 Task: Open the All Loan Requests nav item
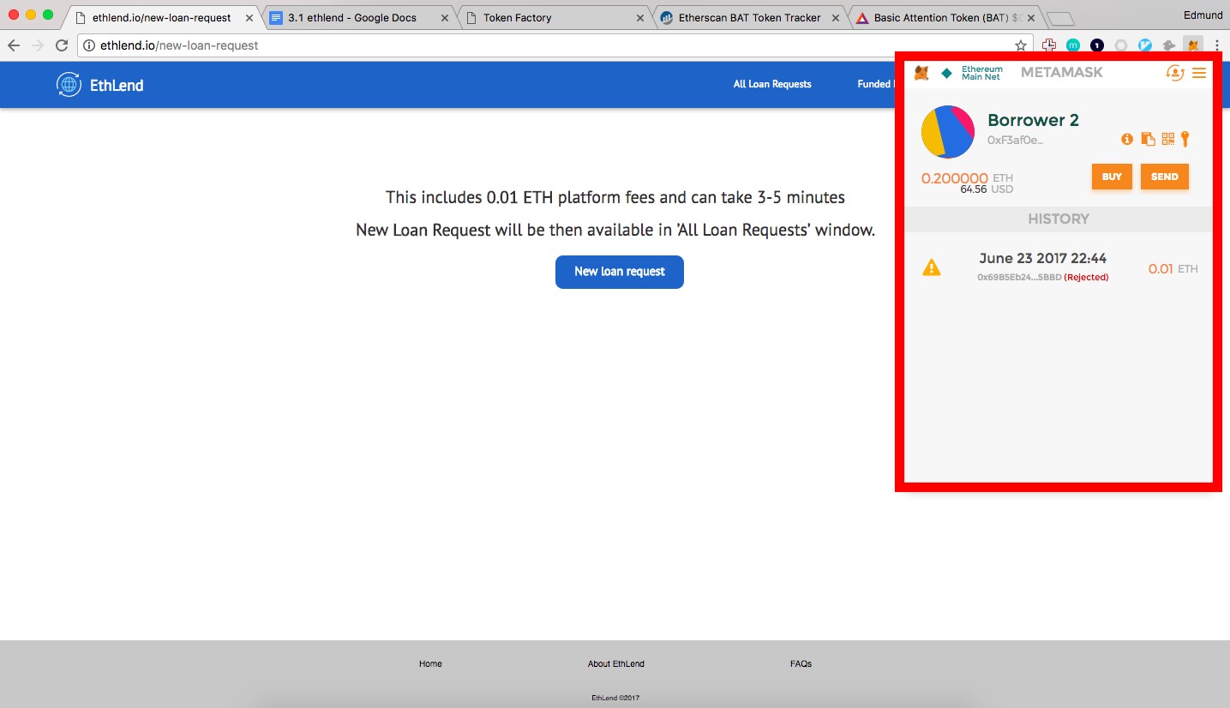[772, 84]
